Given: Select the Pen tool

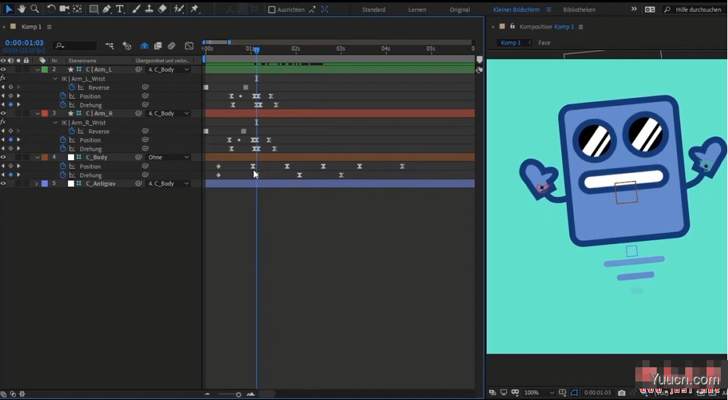Looking at the screenshot, I should pyautogui.click(x=107, y=9).
